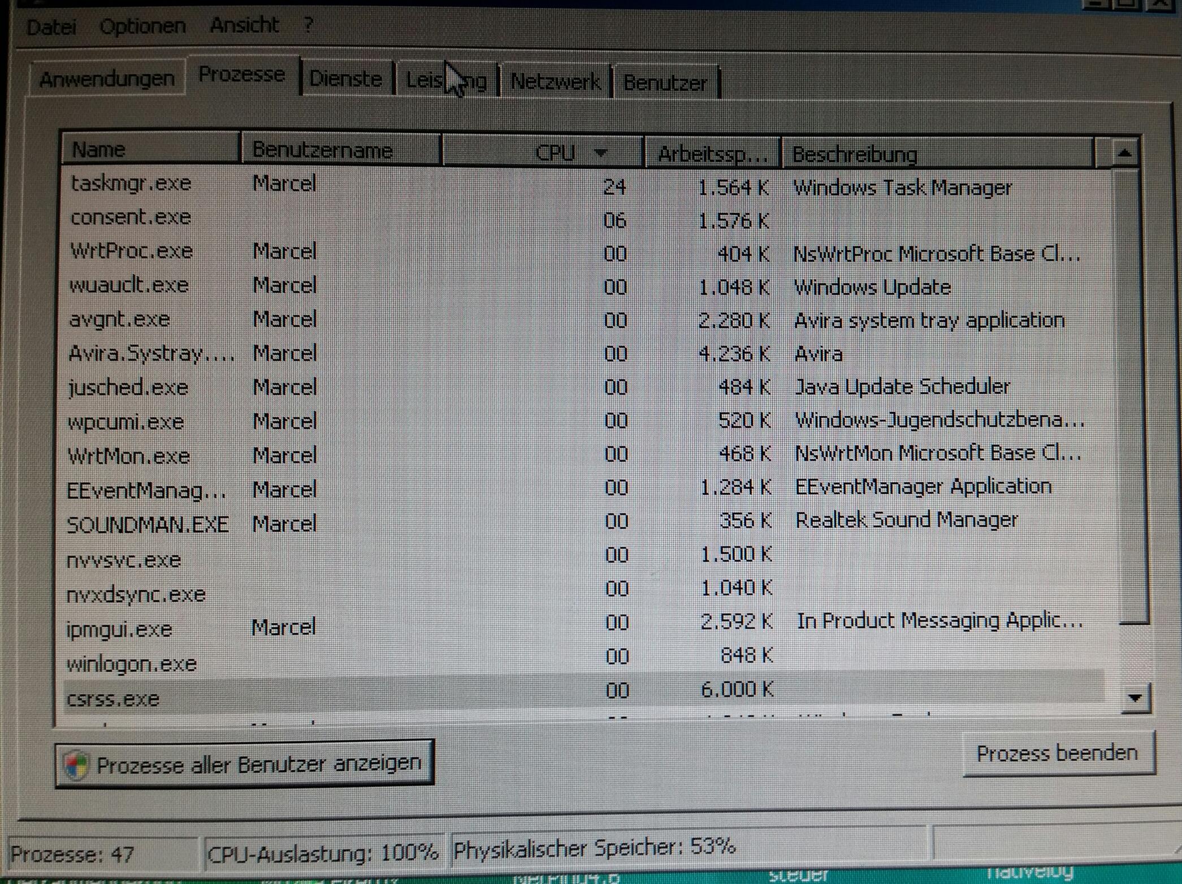Screen dimensions: 1182x884
Task: Click the shield icon on show-all-users button
Action: point(77,765)
